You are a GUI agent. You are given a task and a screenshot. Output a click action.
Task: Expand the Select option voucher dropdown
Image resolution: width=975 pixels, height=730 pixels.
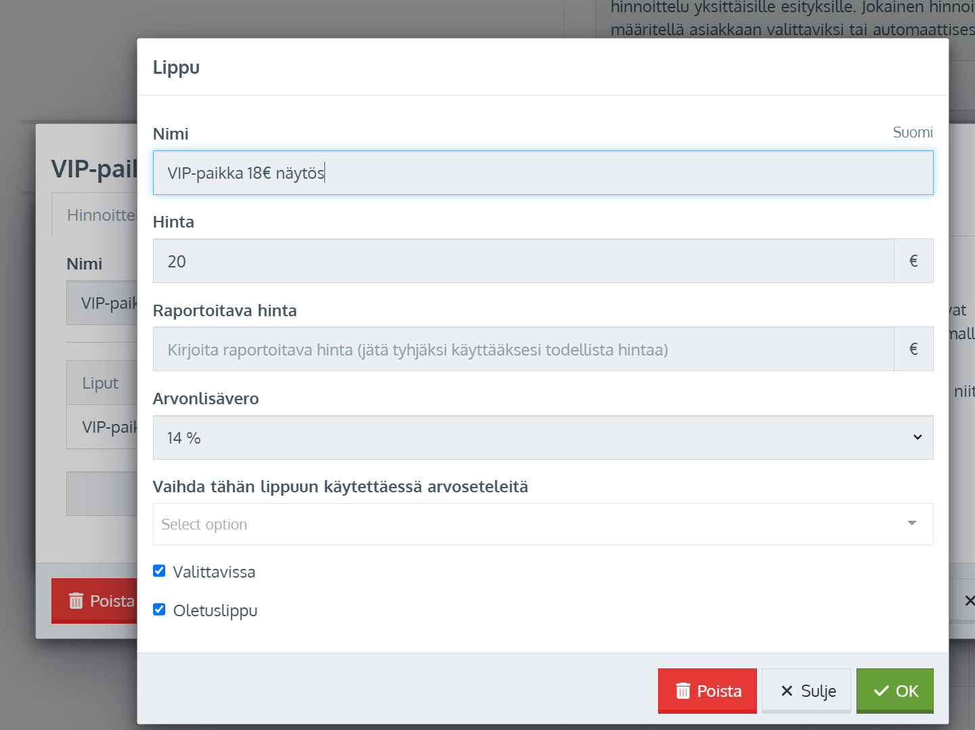[528, 524]
